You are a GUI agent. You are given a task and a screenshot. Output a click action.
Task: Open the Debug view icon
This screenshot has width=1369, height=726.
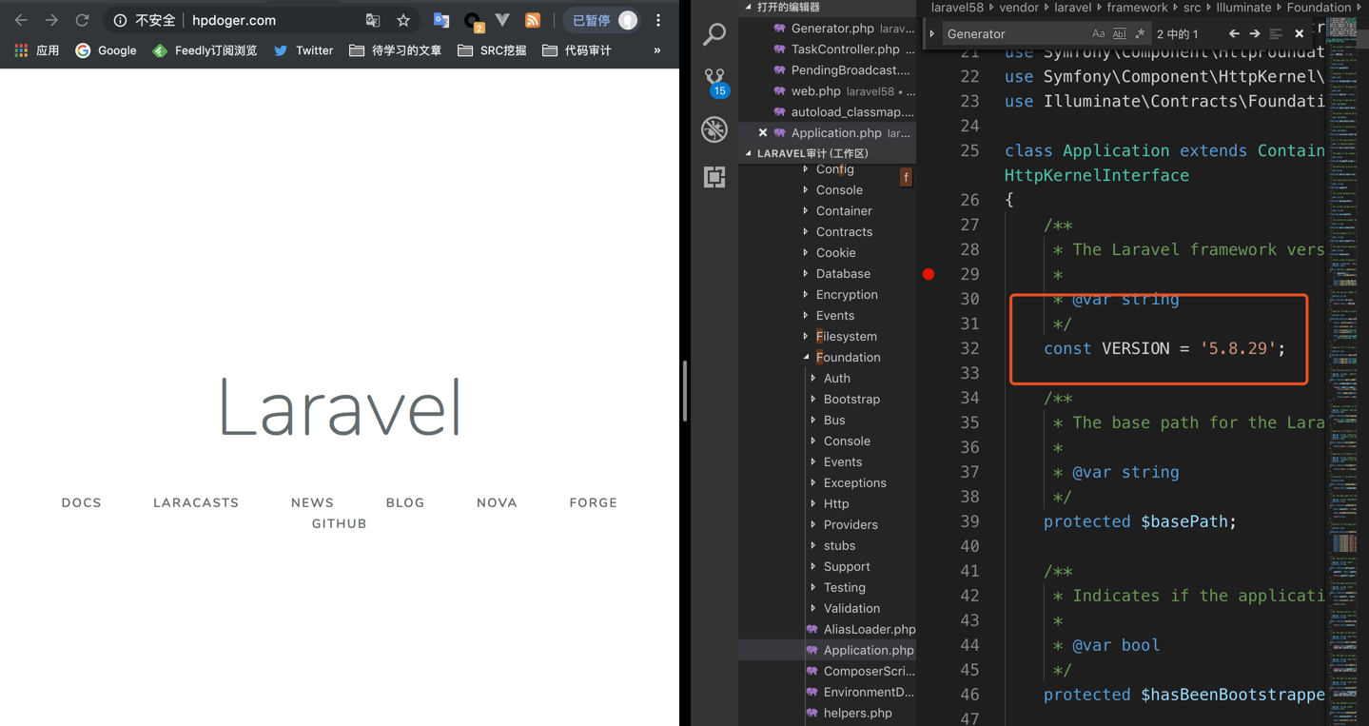pyautogui.click(x=714, y=129)
